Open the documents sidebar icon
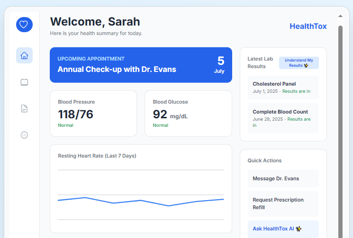 (x=24, y=108)
